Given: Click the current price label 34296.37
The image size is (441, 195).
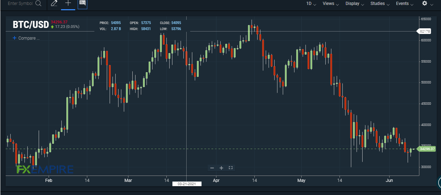Looking at the screenshot, I should [427, 149].
